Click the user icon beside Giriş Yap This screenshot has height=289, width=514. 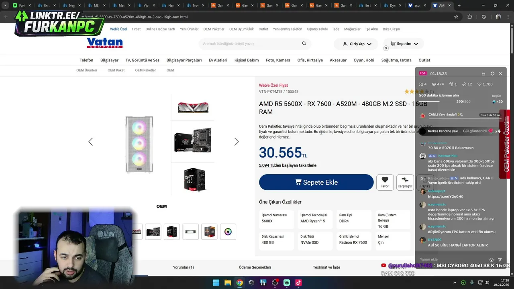[345, 44]
